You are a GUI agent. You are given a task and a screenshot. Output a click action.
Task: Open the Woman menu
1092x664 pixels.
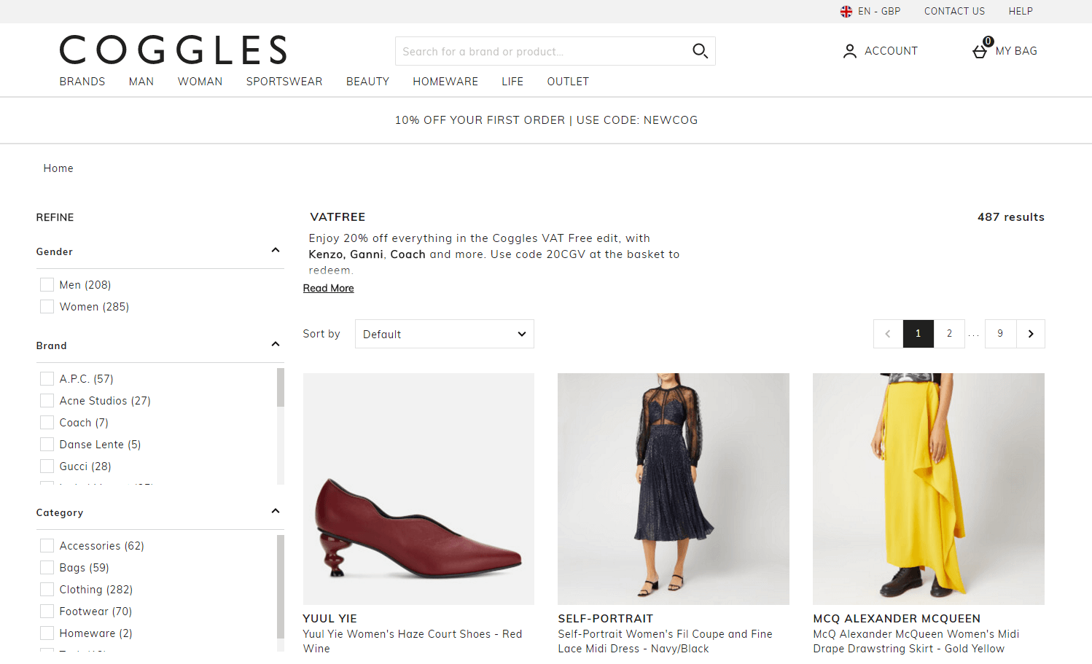[200, 82]
